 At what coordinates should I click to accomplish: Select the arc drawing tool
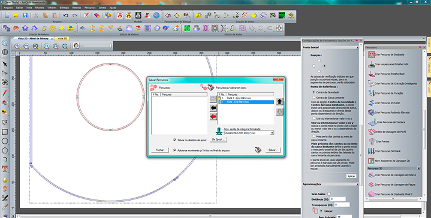coord(5,159)
